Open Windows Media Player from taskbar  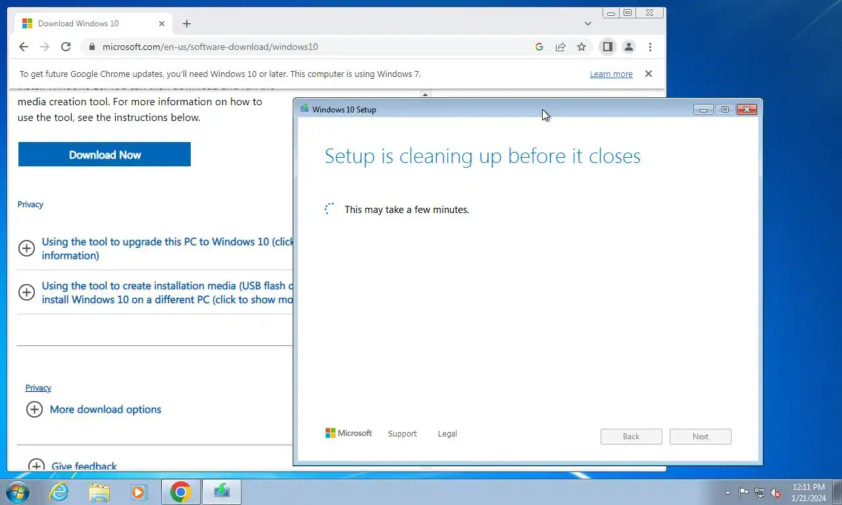pyautogui.click(x=139, y=492)
